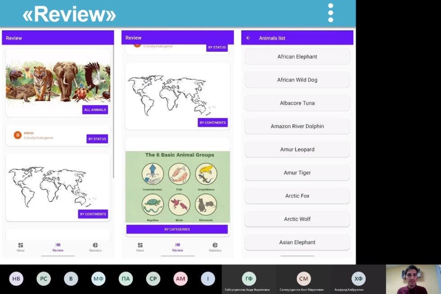Click the orange Critically Endangered status icon

coord(18,135)
